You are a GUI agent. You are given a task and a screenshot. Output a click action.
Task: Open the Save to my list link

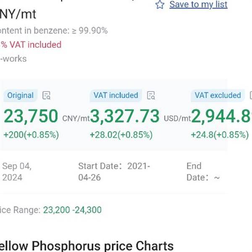click(x=198, y=5)
